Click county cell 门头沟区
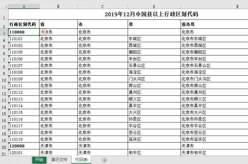Screen dimensions: 248x164 (x=154, y=79)
